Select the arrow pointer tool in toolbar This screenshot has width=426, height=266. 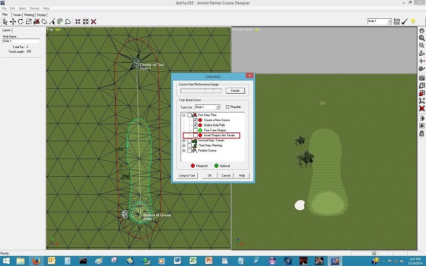(x=5, y=22)
